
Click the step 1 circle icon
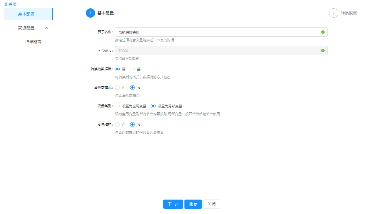click(90, 13)
